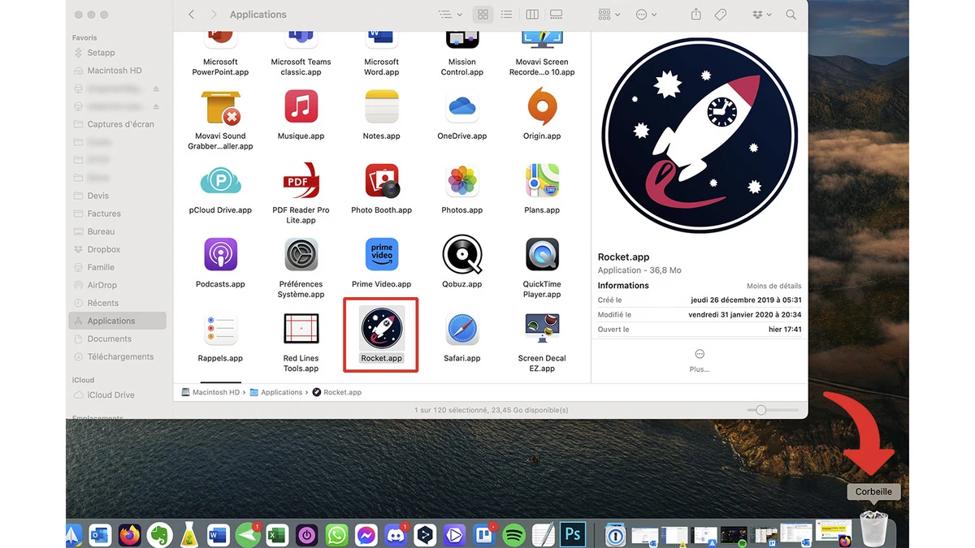Switch to icon view
This screenshot has height=548, width=975.
(x=483, y=15)
